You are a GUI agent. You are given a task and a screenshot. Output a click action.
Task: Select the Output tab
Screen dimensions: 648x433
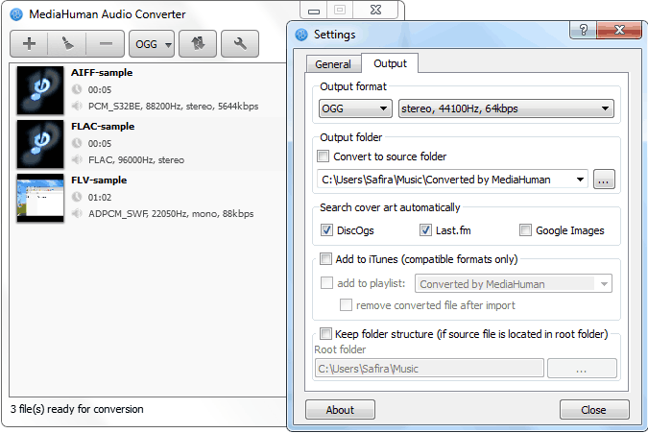(390, 63)
